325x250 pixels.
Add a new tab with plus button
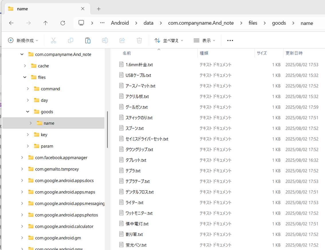[99, 9]
